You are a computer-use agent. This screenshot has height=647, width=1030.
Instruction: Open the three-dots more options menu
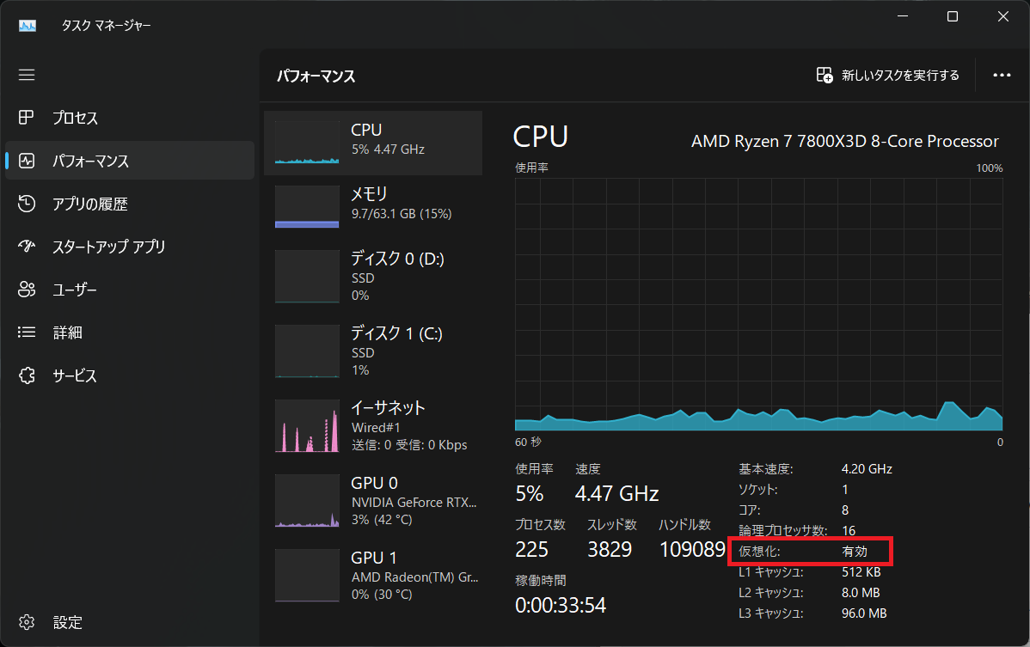coord(1002,75)
